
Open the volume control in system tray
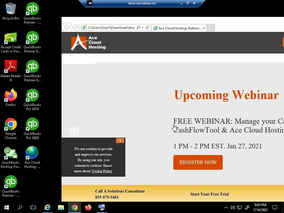233,207
